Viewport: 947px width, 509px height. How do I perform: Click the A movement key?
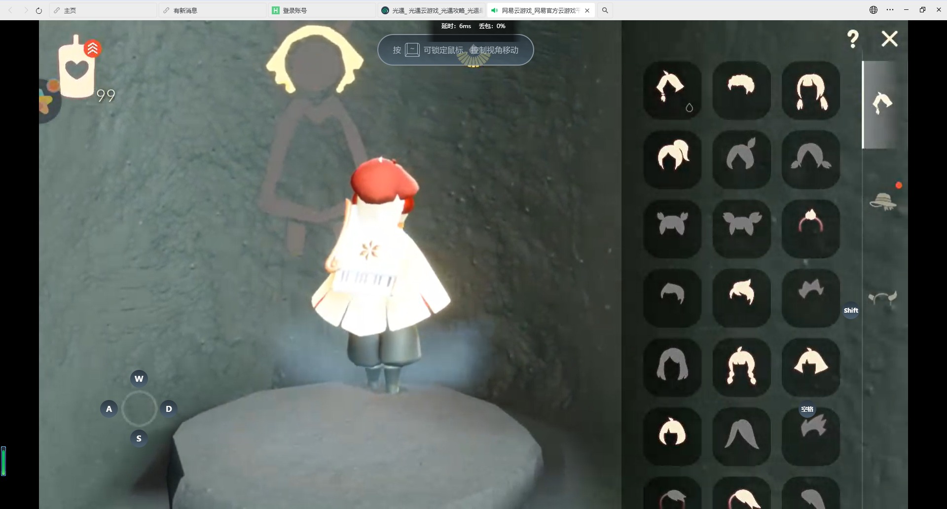coord(109,409)
